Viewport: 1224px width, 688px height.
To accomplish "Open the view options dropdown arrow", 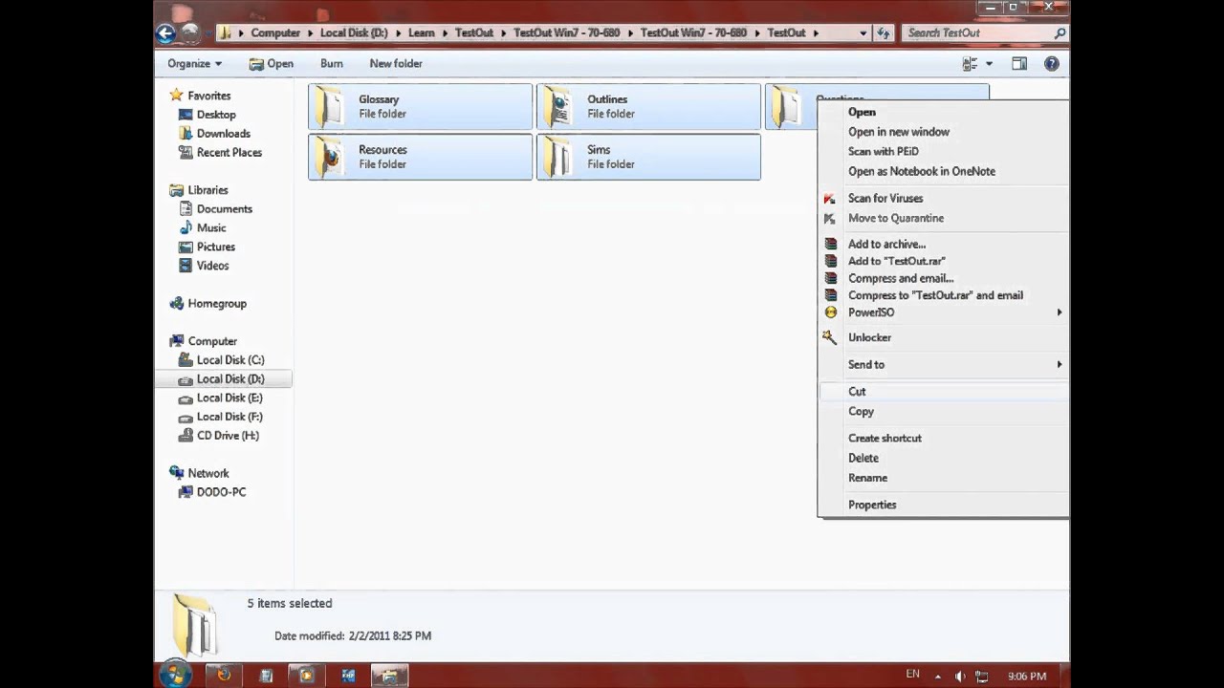I will tap(989, 64).
